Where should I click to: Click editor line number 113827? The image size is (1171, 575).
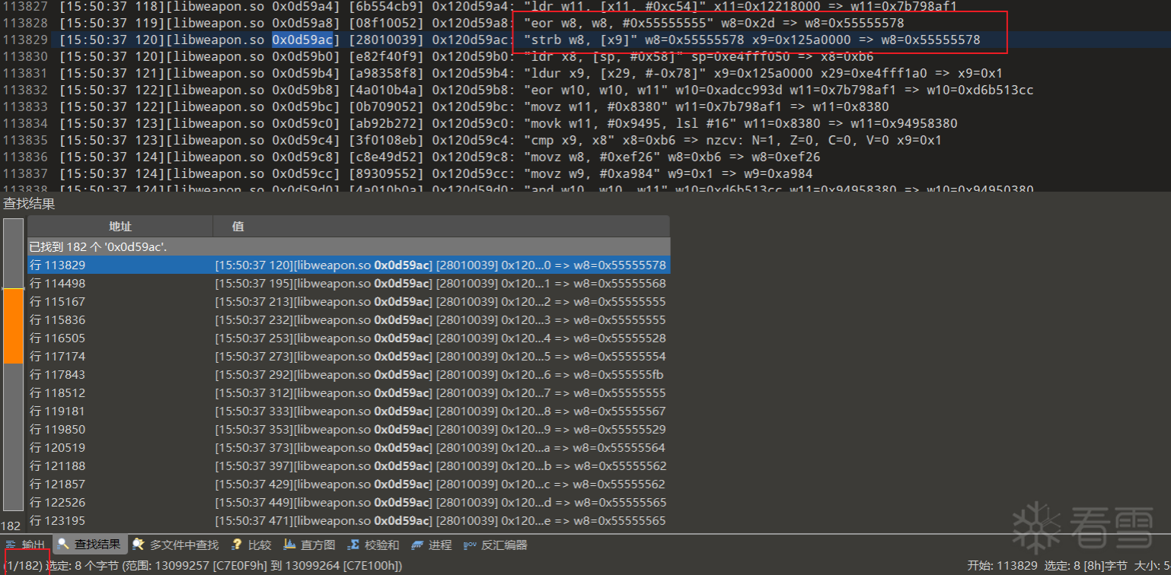point(25,6)
